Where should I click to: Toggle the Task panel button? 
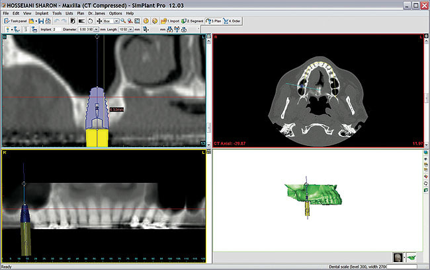(x=15, y=21)
